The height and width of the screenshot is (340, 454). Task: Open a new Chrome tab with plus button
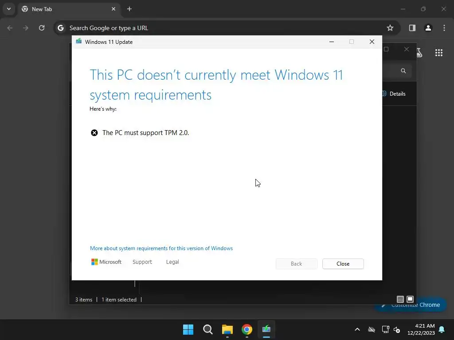(129, 9)
